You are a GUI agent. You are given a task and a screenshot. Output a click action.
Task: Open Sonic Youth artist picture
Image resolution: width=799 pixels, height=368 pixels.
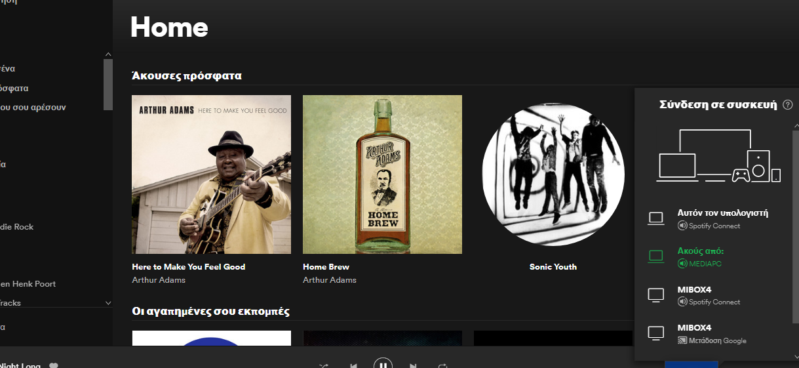point(553,174)
